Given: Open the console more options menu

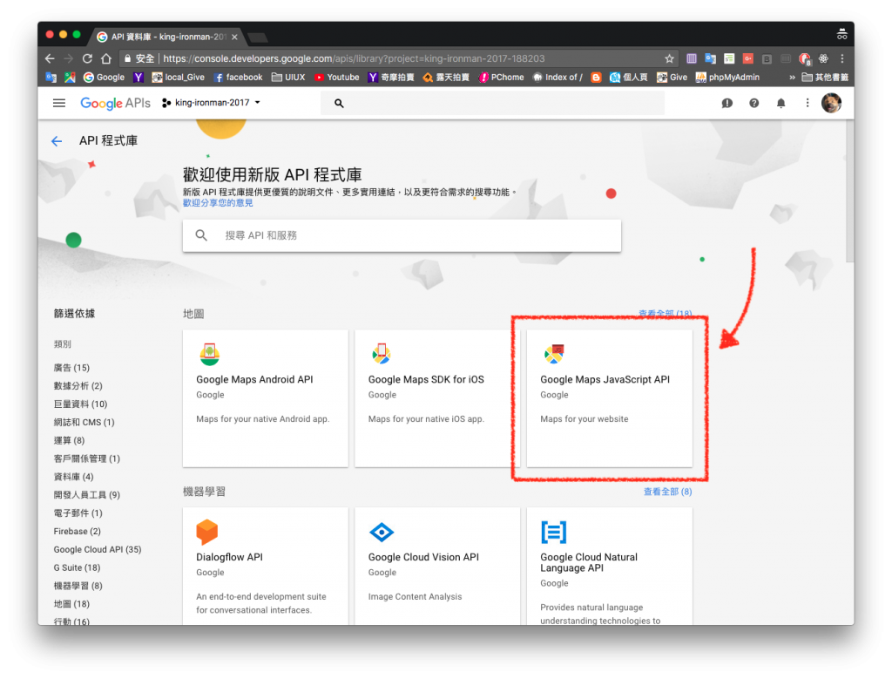Looking at the screenshot, I should pos(808,103).
